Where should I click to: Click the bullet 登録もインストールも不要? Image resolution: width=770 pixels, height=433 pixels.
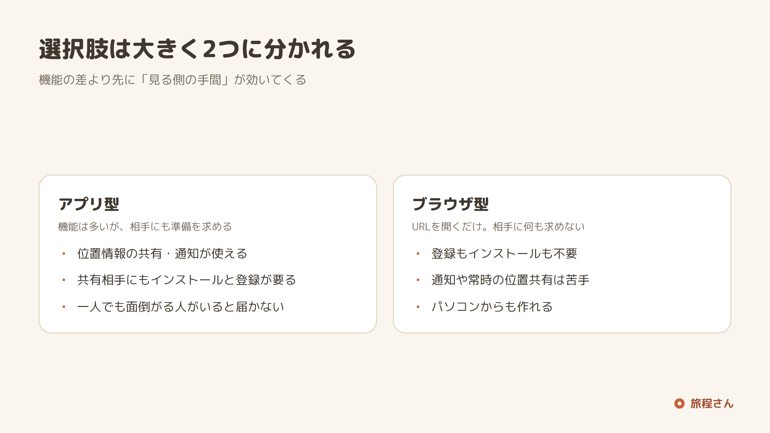click(504, 253)
